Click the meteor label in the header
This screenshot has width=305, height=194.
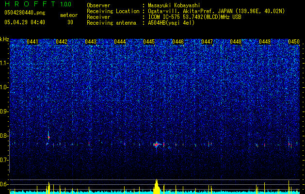(x=69, y=15)
